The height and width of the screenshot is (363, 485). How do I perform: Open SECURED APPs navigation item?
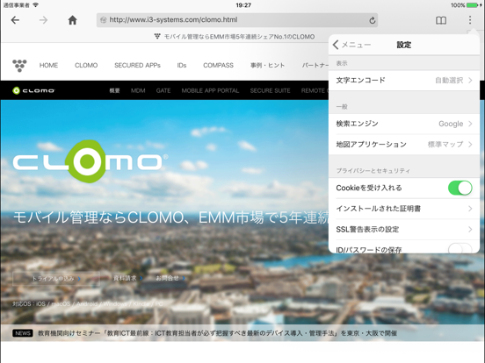pyautogui.click(x=137, y=66)
